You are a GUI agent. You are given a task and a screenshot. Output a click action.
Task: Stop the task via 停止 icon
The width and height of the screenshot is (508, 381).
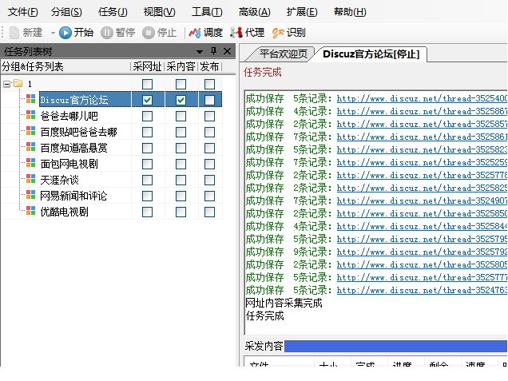[x=149, y=33]
